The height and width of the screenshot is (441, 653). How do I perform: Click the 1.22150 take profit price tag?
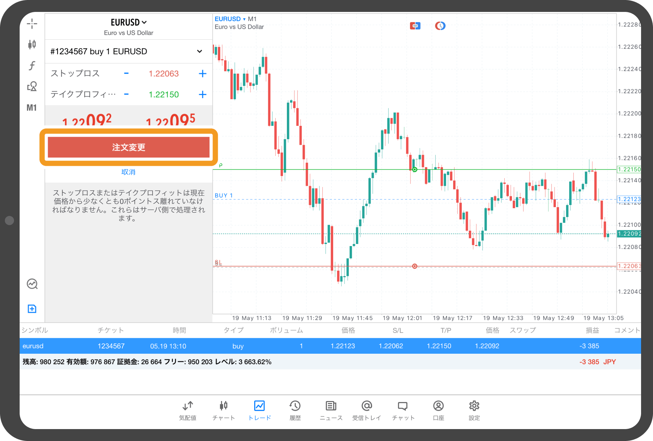click(629, 169)
